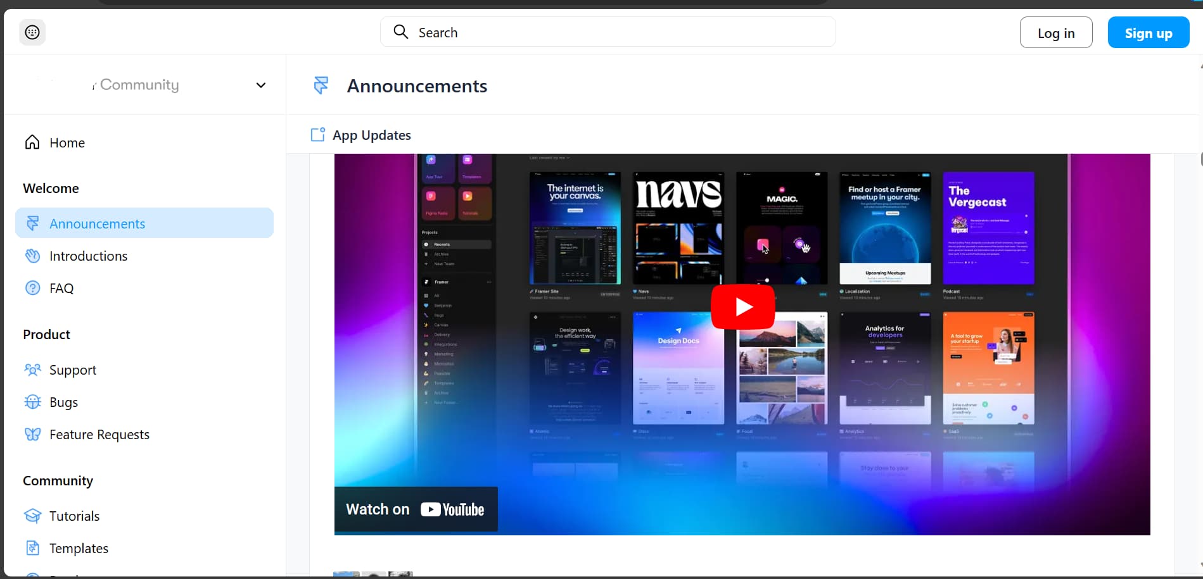Click the Log in button
Viewport: 1203px width, 579px height.
pos(1056,32)
